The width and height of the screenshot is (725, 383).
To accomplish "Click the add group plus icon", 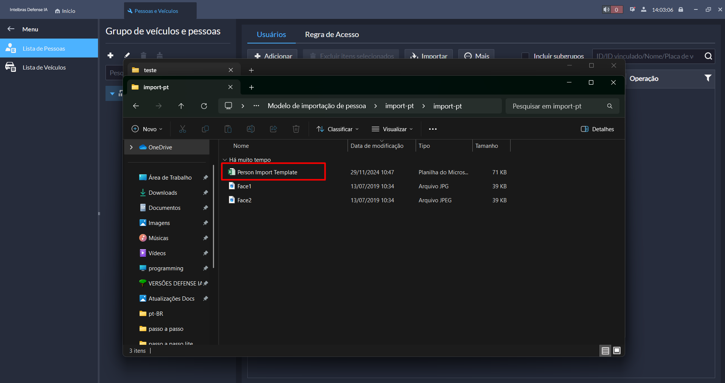I will coord(110,56).
